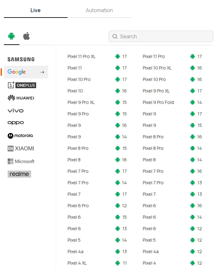This screenshot has height=271, width=220.
Task: Select Pixel 10 Pro with Android 16
Action: pyautogui.click(x=154, y=79)
